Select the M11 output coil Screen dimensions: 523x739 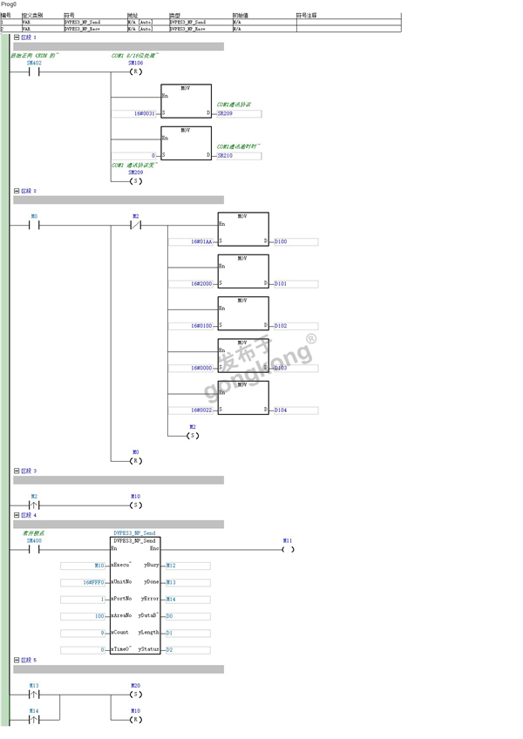[x=288, y=550]
